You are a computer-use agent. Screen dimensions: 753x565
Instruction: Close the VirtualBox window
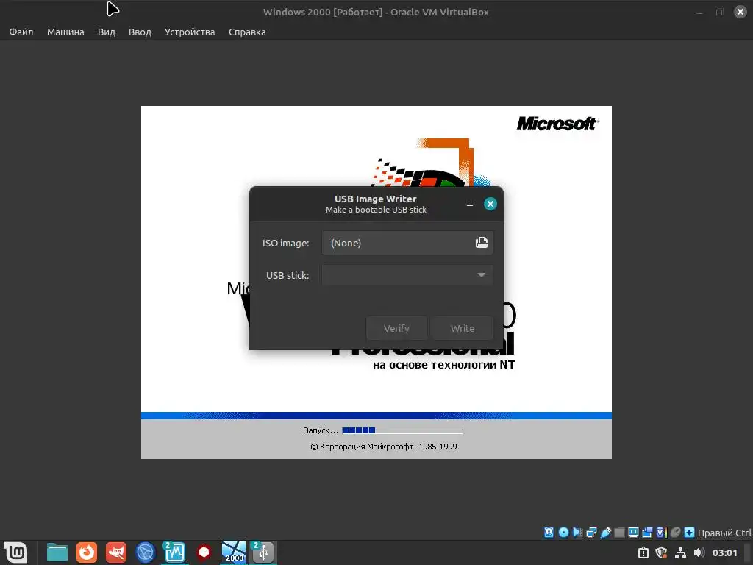740,12
